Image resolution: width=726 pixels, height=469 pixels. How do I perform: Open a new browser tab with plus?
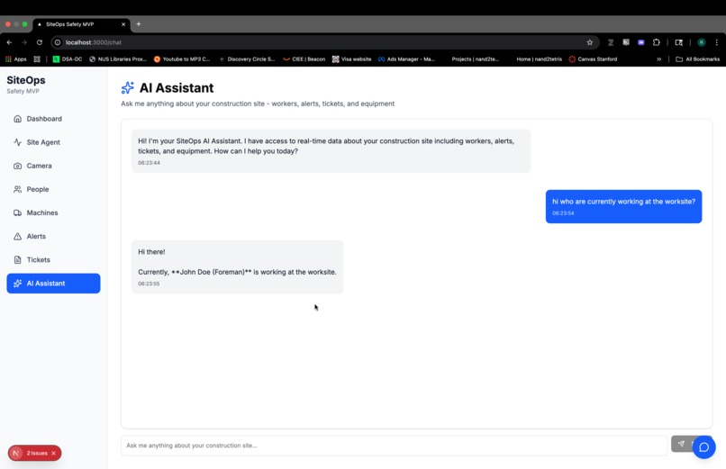[139, 24]
